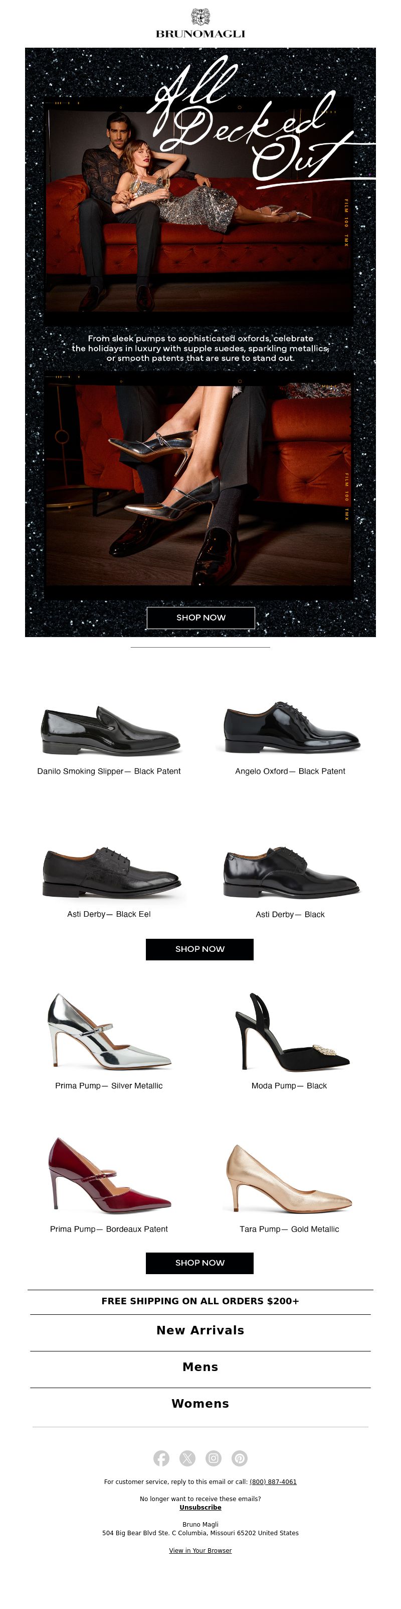Click the white-outlined Shop Now button on the hero image

click(x=200, y=617)
